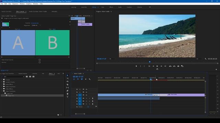This screenshot has height=123, width=220.
Task: Enable the Reverse checkbox
Action: (x=40, y=62)
